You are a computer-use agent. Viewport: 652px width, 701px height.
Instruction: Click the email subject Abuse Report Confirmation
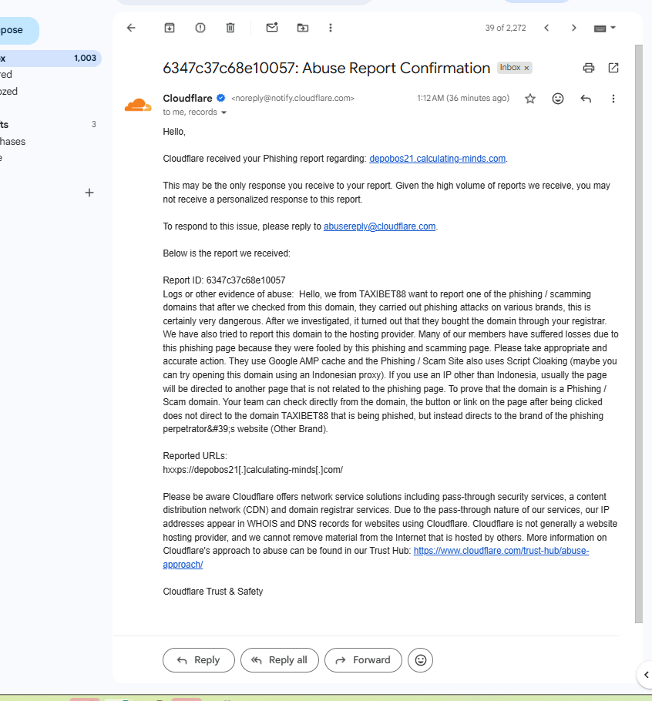[327, 68]
